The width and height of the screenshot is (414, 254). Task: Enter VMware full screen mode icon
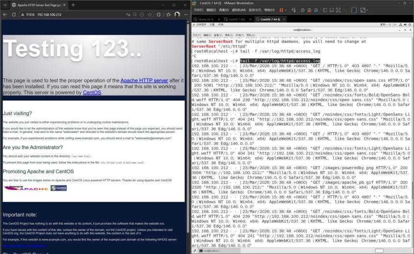tap(338, 10)
